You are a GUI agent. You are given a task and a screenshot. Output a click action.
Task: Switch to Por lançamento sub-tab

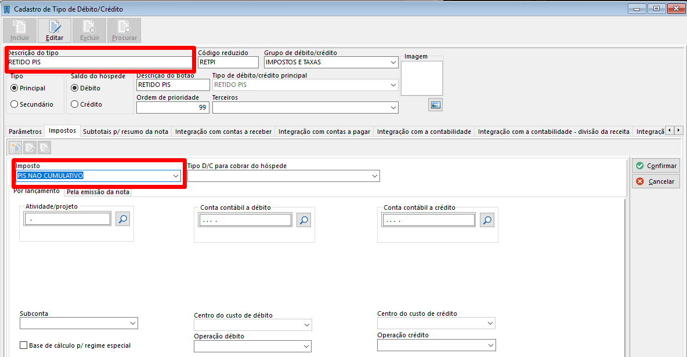click(37, 191)
